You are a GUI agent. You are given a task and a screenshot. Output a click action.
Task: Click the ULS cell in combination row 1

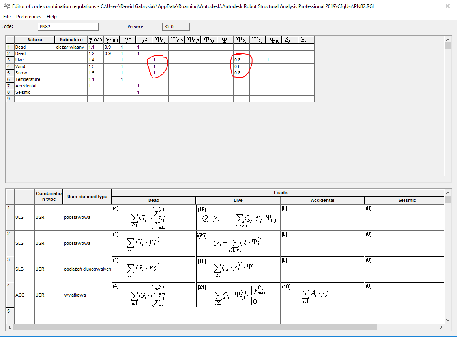pos(24,218)
